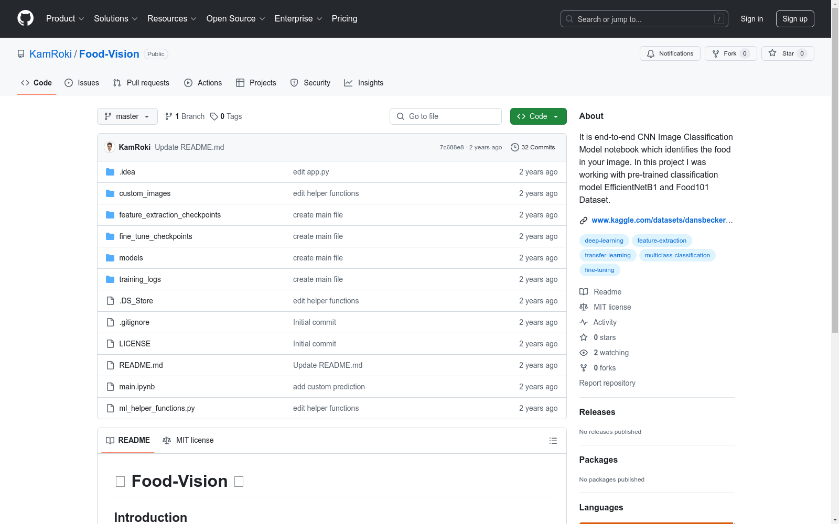
Task: Open the .gitignore file
Action: (134, 322)
